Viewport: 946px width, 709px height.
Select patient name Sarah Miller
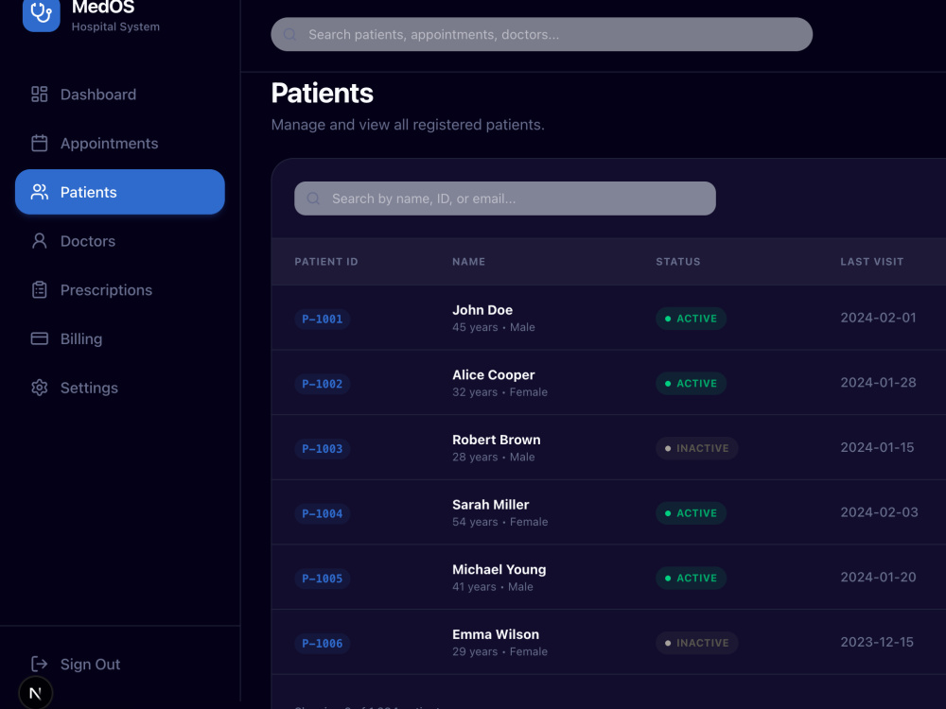pyautogui.click(x=490, y=505)
